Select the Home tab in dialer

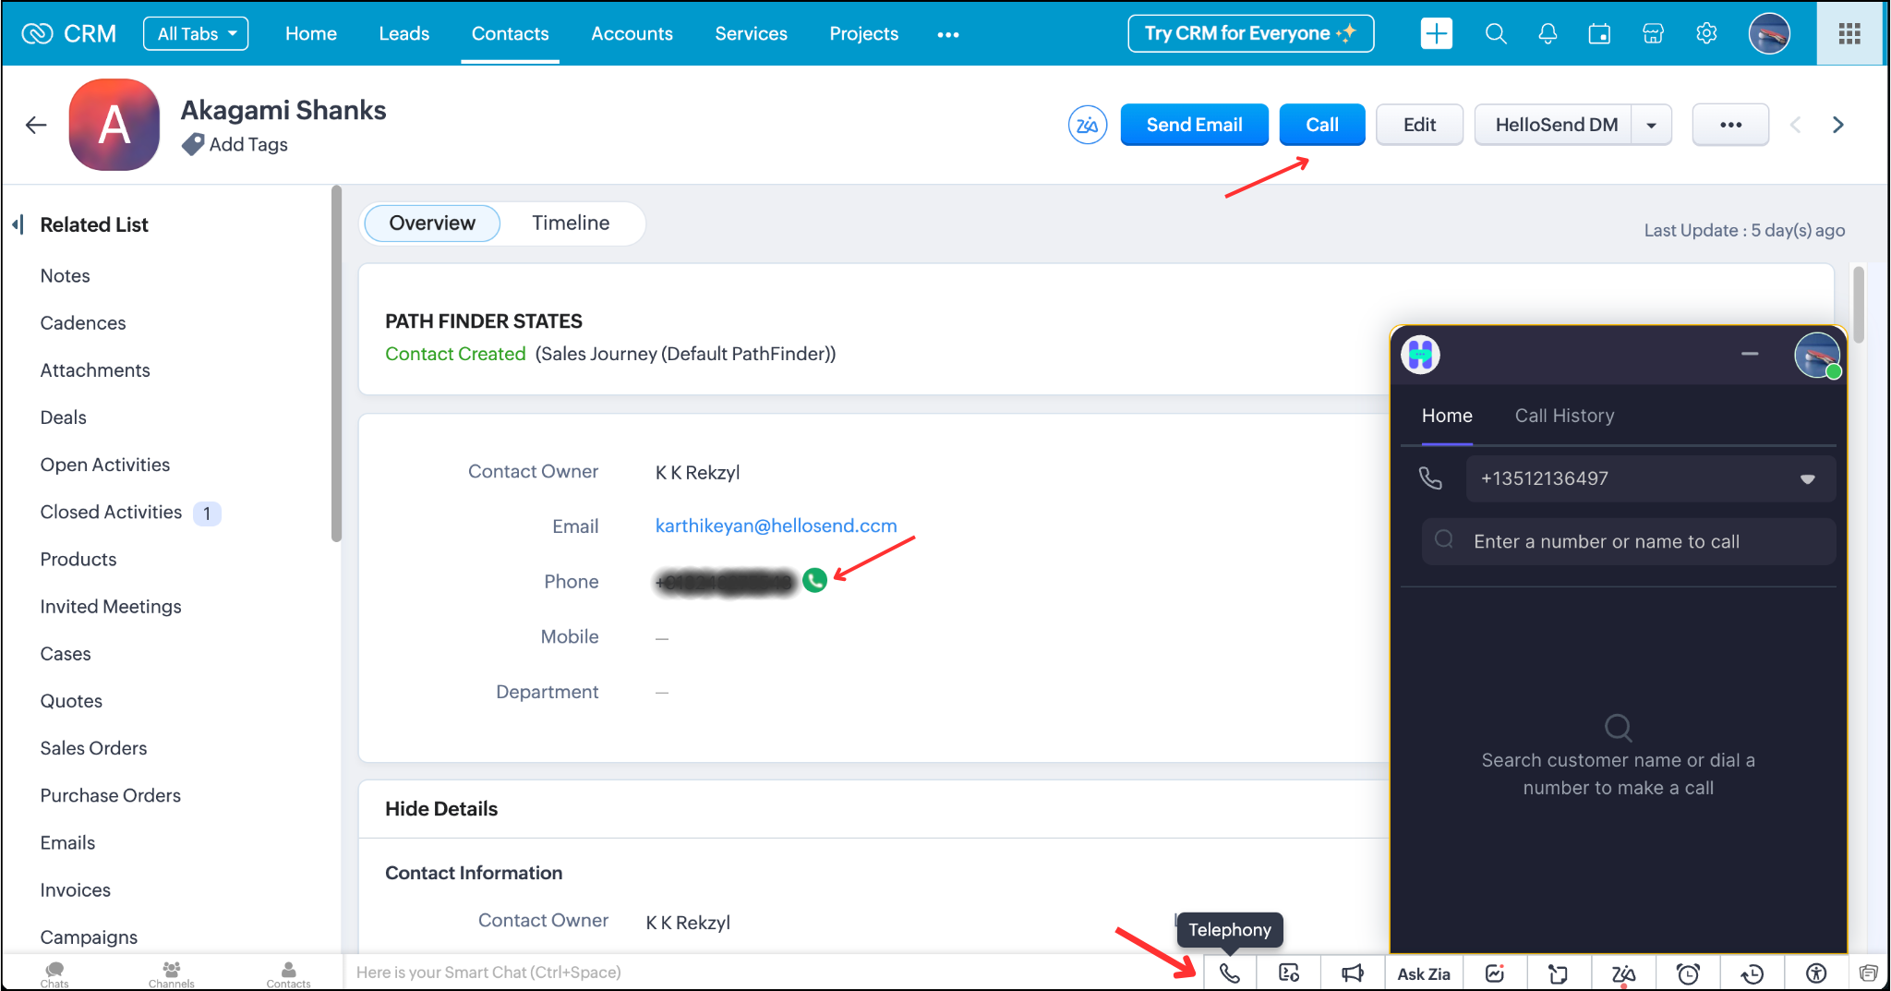pos(1447,416)
